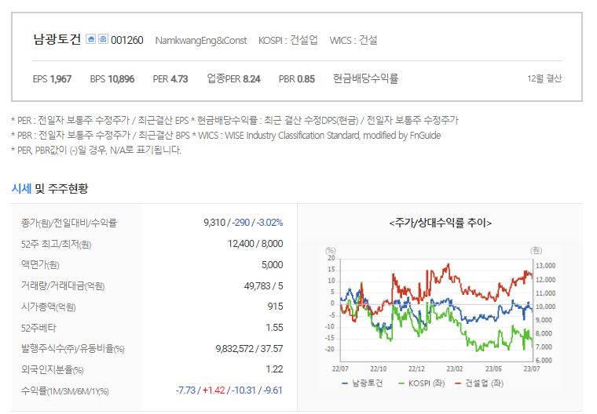This screenshot has width=597, height=414.
Task: Click the 남광토건 blue legend entry
Action: click(x=362, y=383)
